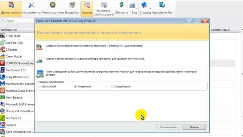
Task: Click the restore point disabled icon
Action: (39, 47)
